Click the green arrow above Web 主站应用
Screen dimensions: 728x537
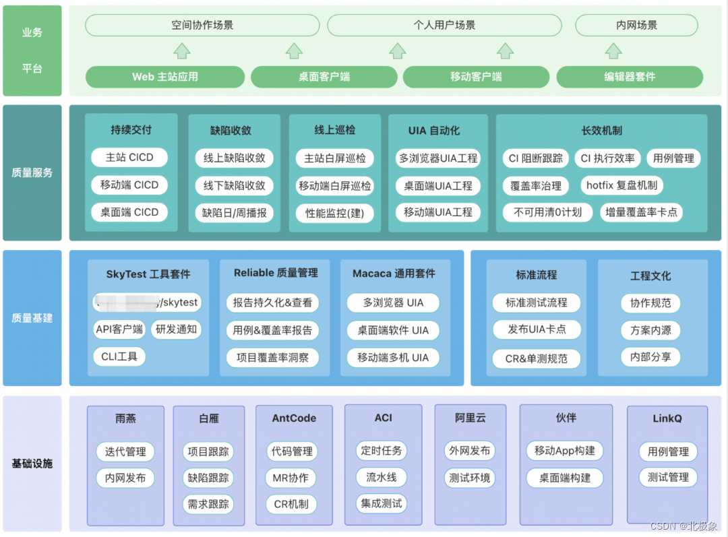coord(181,50)
